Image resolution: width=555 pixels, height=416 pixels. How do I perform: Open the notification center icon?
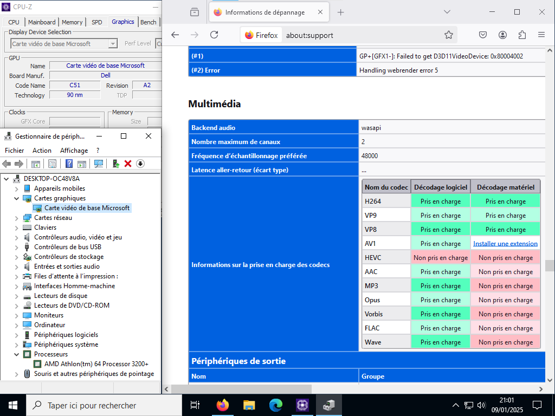point(537,405)
